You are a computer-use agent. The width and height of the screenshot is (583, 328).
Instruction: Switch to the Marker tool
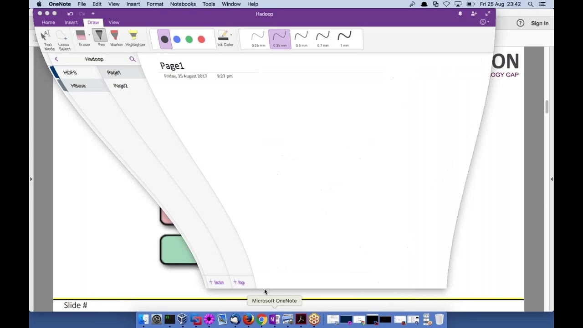point(116,39)
